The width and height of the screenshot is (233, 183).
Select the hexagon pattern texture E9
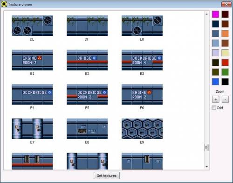point(142,129)
